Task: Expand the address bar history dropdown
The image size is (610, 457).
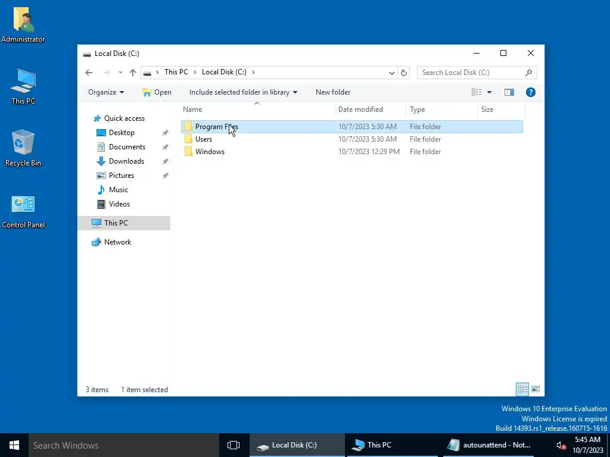Action: click(392, 73)
